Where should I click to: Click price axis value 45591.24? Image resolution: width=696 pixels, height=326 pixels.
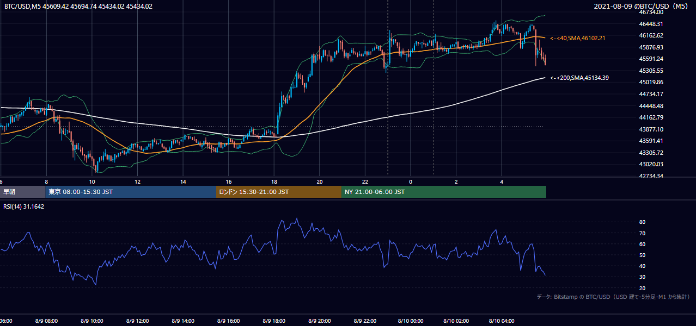pyautogui.click(x=651, y=59)
